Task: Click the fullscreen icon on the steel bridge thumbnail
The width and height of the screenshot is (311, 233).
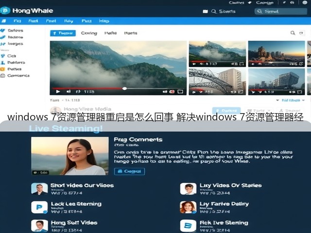Action: click(x=241, y=92)
